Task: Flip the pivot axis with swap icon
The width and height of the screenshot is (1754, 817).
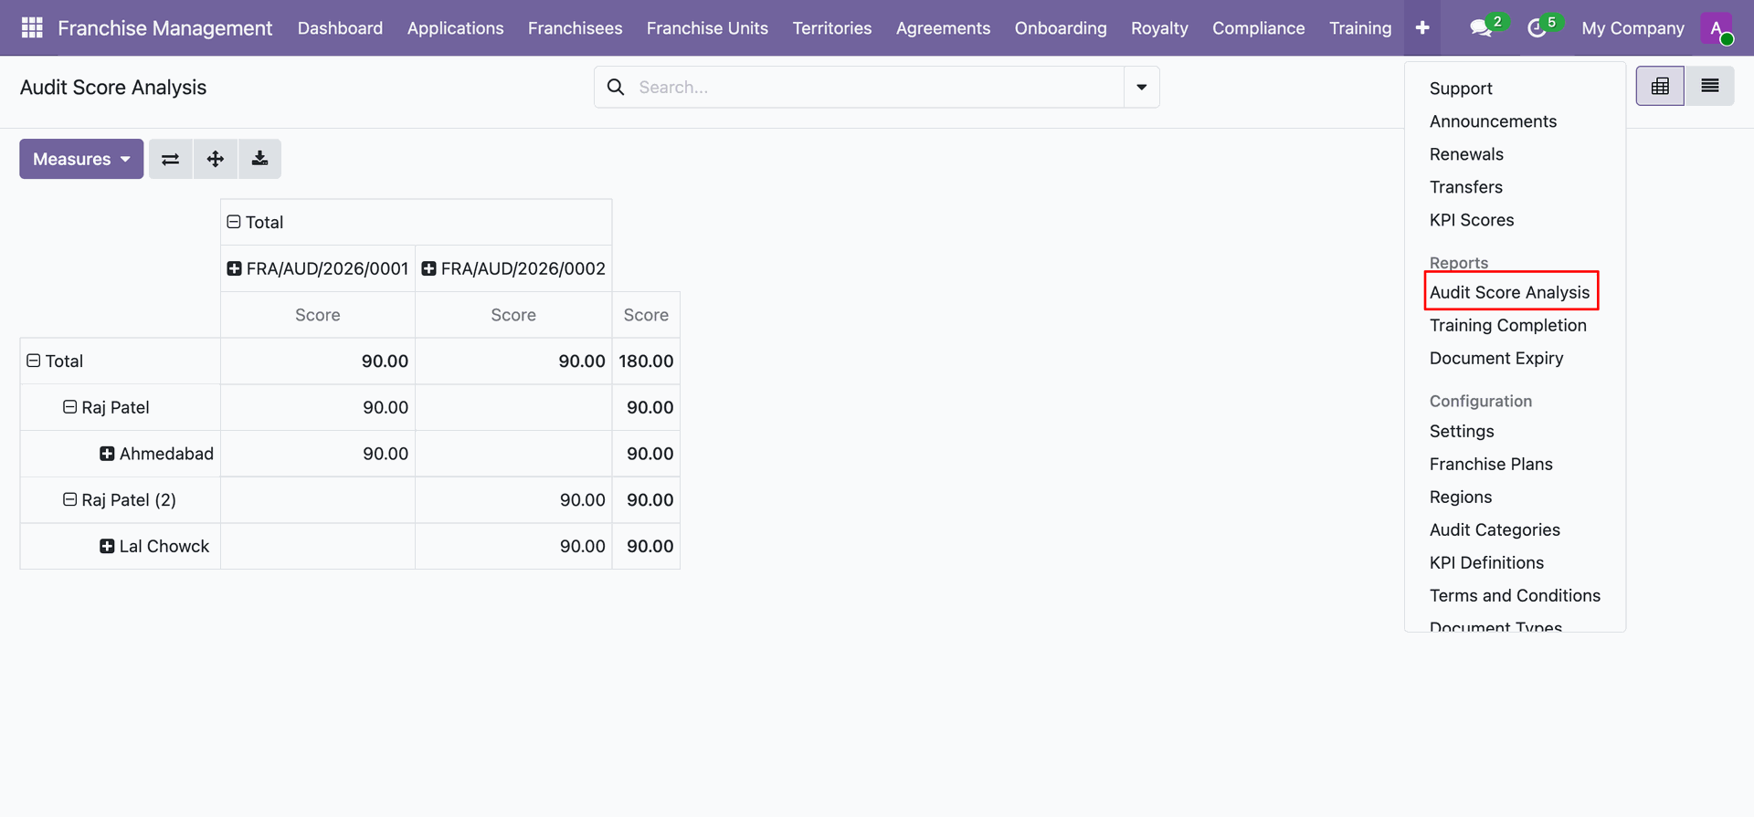Action: [171, 159]
